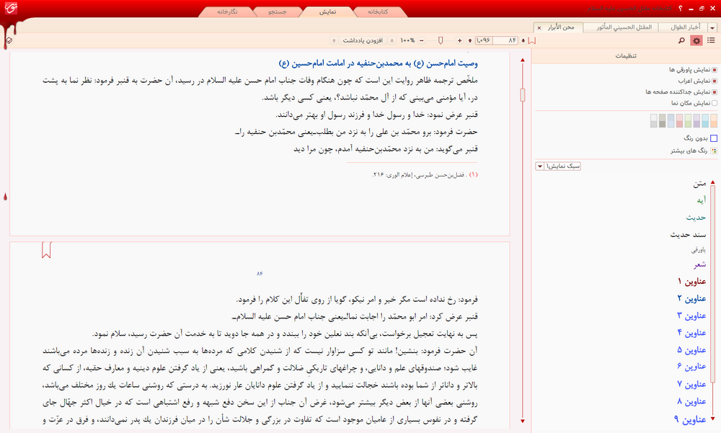Click the app logo in top-left corner
The image size is (721, 433).
tap(10, 8)
